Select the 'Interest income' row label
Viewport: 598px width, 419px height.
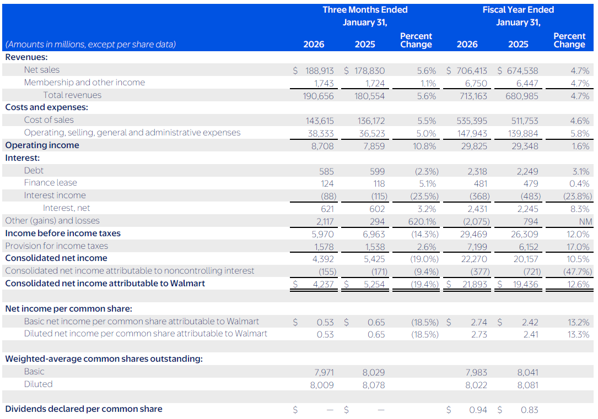point(55,195)
